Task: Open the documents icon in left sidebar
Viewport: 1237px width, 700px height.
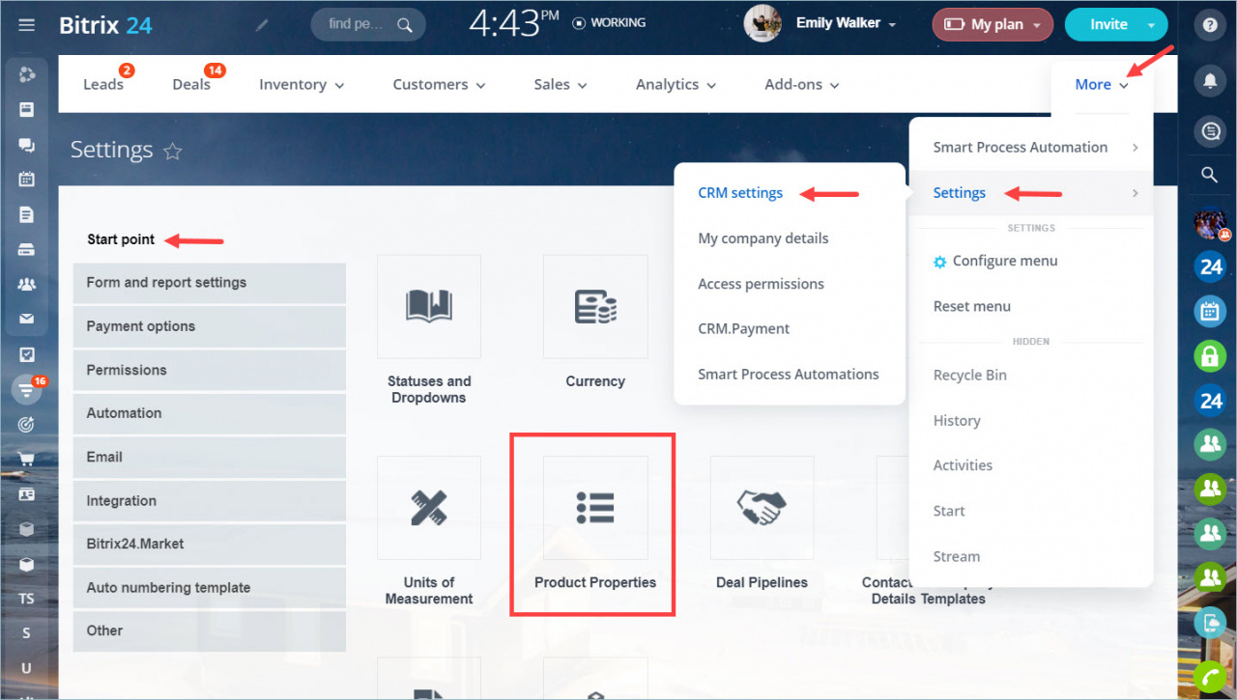Action: (27, 214)
